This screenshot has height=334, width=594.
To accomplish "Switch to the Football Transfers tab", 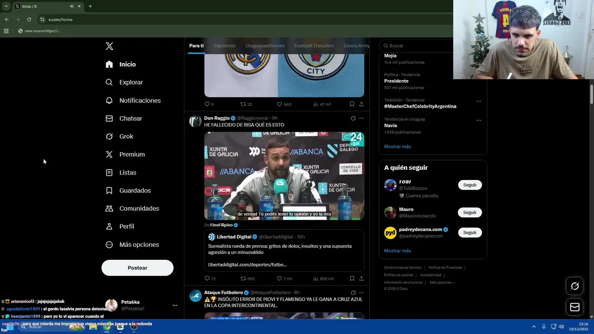I will coord(314,45).
